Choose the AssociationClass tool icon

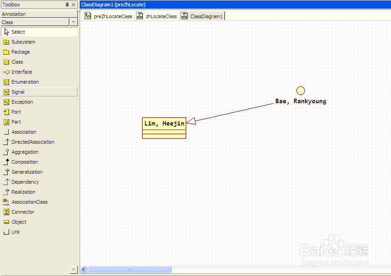(x=6, y=202)
